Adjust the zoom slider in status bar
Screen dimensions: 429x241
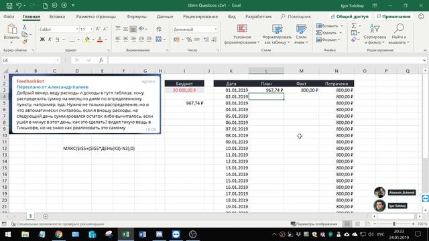[x=394, y=224]
